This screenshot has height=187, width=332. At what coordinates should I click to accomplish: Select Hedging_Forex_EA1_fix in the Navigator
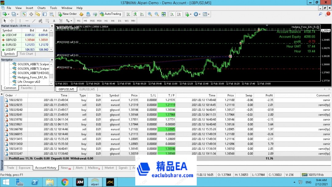[x=32, y=78]
